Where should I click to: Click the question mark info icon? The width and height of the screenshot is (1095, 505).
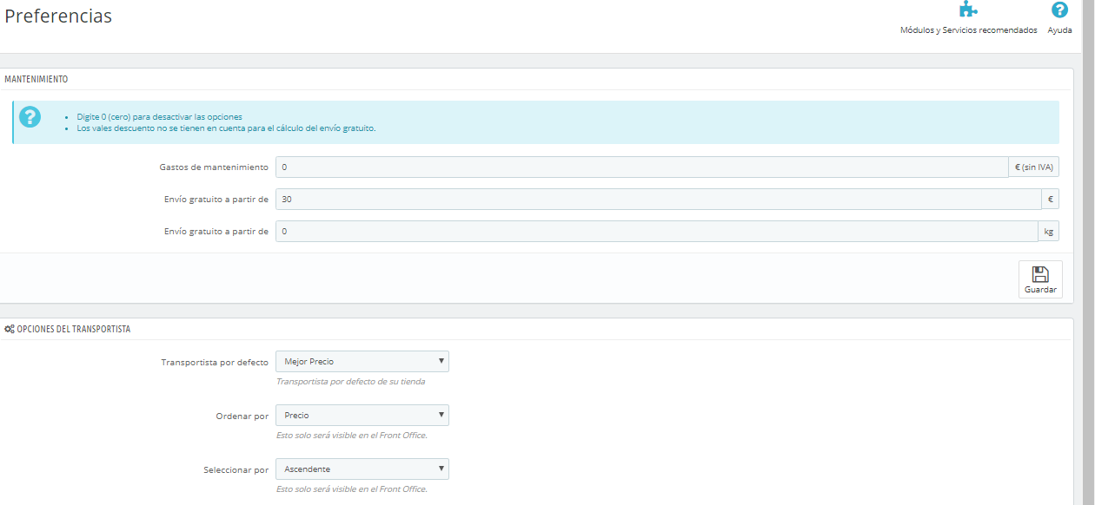tap(30, 116)
